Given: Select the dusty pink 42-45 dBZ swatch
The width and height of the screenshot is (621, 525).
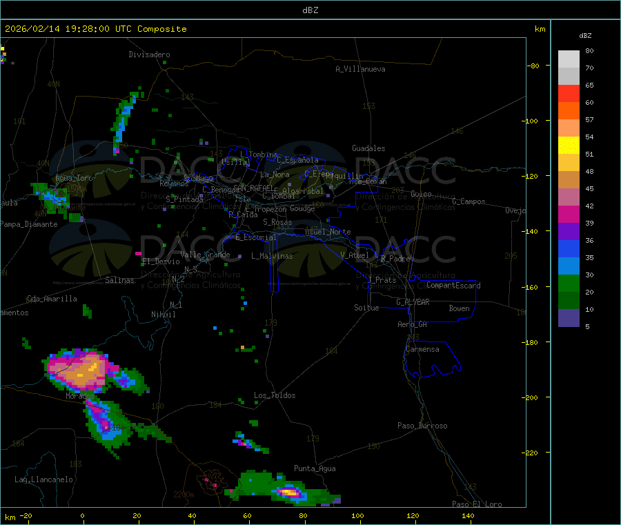Looking at the screenshot, I should point(569,197).
